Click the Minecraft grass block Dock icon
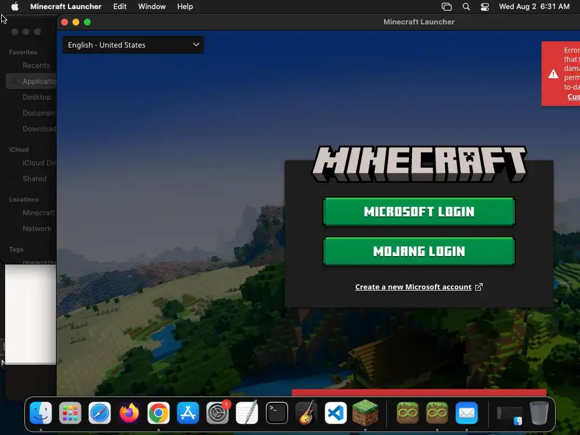This screenshot has width=580, height=435. click(x=365, y=413)
